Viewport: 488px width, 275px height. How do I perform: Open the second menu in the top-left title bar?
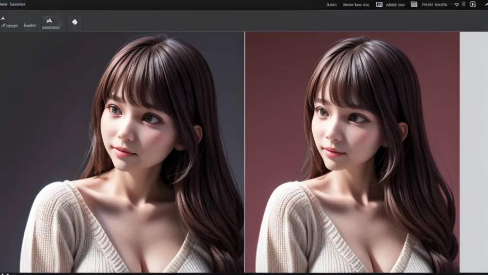tap(17, 4)
